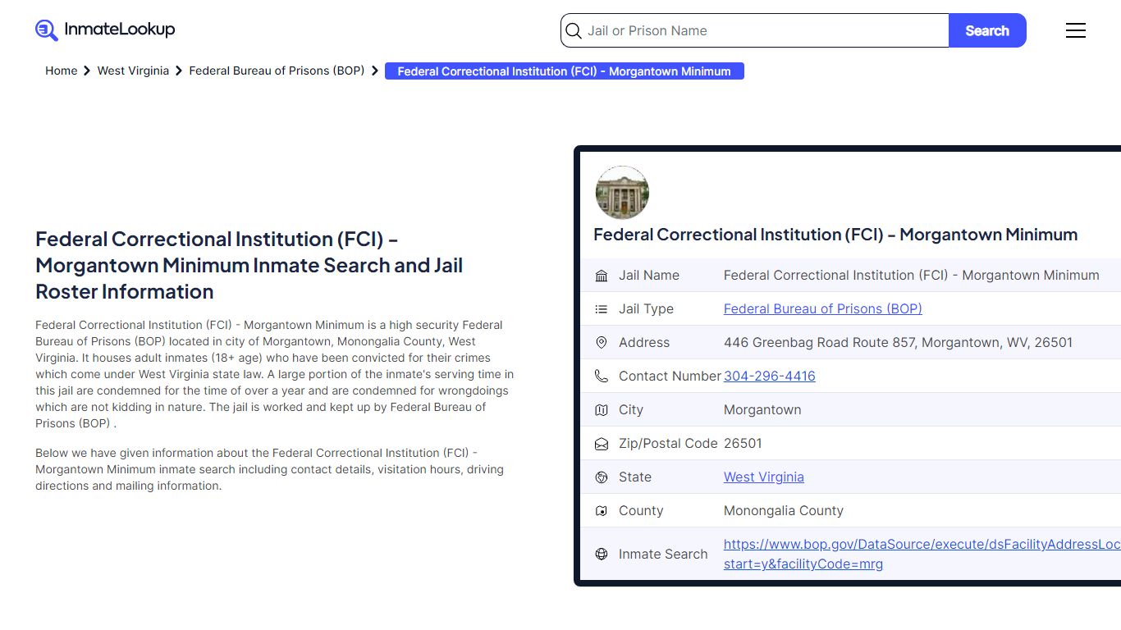Screen dimensions: 1121x630
Task: Click chevron after Home breadcrumb
Action: pyautogui.click(x=87, y=71)
